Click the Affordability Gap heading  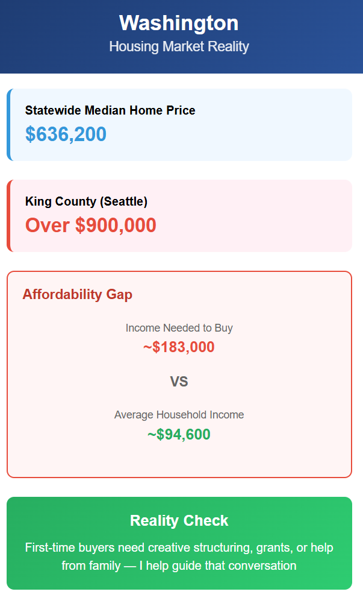(77, 294)
